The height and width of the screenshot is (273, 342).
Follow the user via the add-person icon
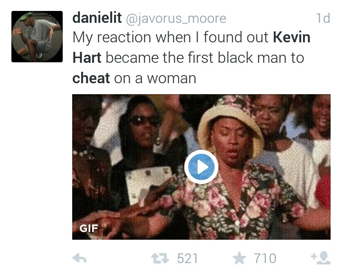point(321,258)
